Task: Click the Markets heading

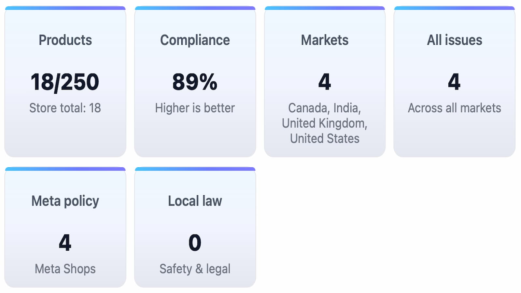Action: 324,40
